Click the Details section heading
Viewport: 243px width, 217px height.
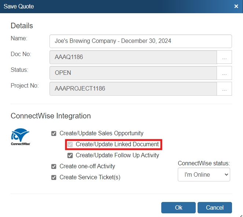[x=22, y=26]
